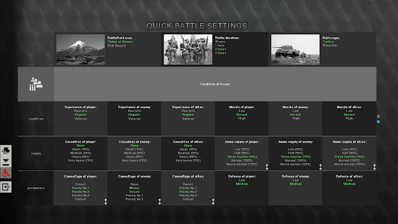
Task: Switch battle type to Simulator
Action: tap(330, 45)
